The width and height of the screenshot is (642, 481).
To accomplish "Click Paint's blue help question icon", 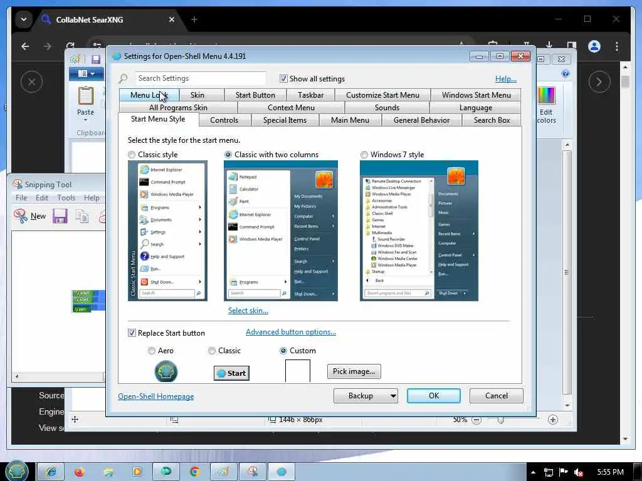I will pyautogui.click(x=566, y=74).
